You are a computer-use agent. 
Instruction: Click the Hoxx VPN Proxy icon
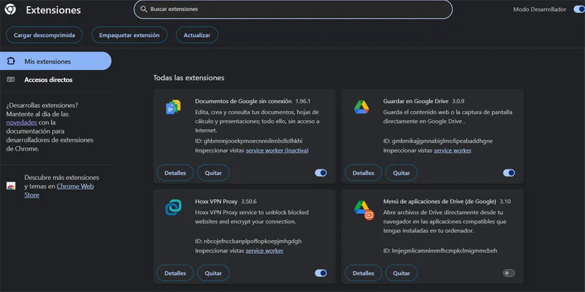tap(173, 208)
